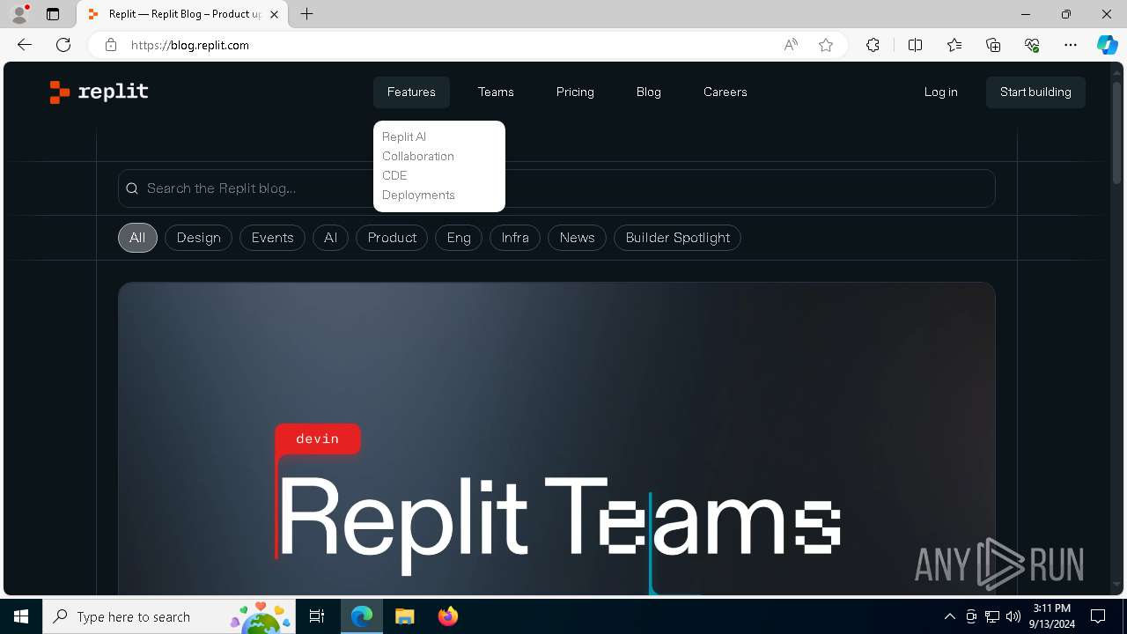Open the Teams nav link

pos(496,92)
